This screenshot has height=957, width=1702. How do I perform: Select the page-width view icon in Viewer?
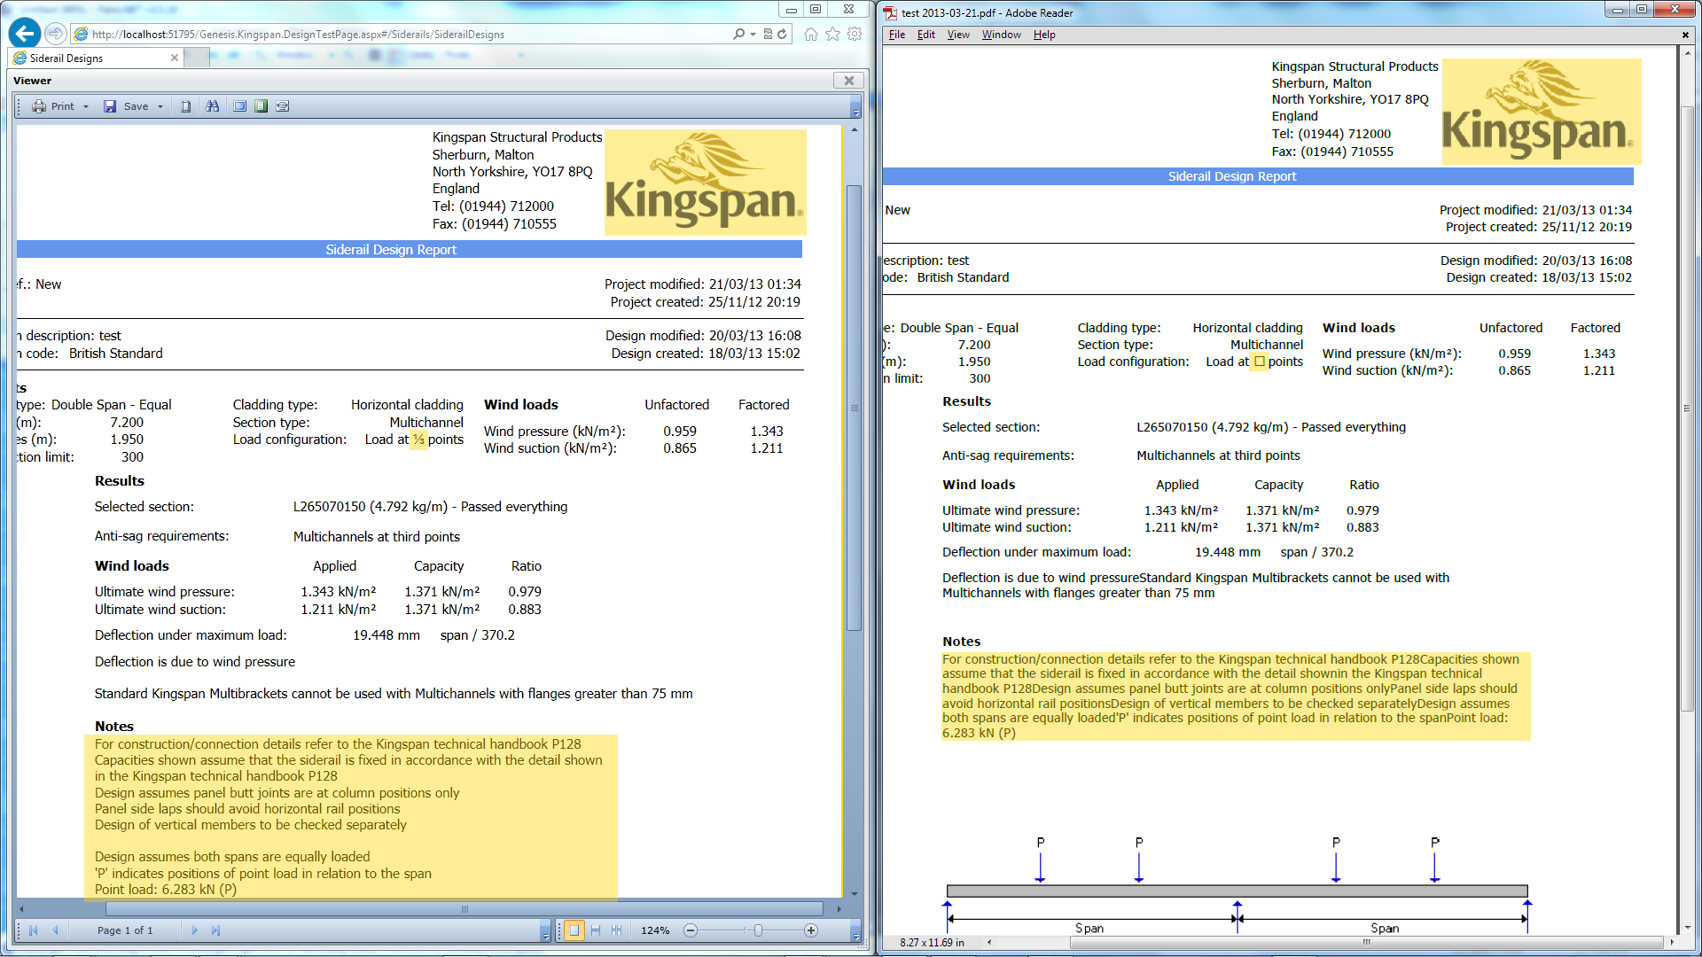pyautogui.click(x=283, y=106)
